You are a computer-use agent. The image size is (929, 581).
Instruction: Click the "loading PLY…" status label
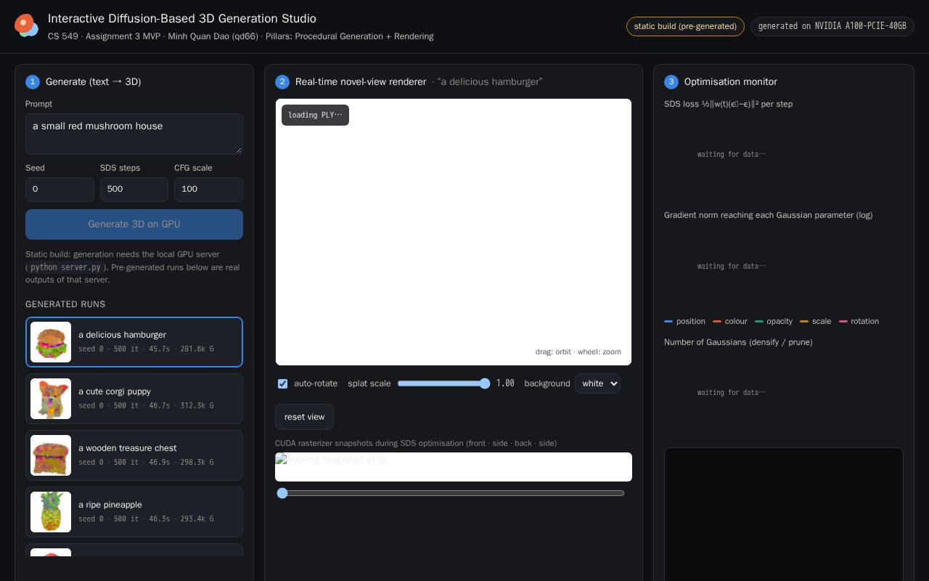point(315,115)
